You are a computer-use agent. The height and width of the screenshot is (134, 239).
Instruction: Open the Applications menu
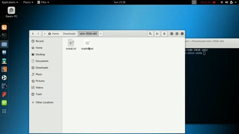click(10, 2)
